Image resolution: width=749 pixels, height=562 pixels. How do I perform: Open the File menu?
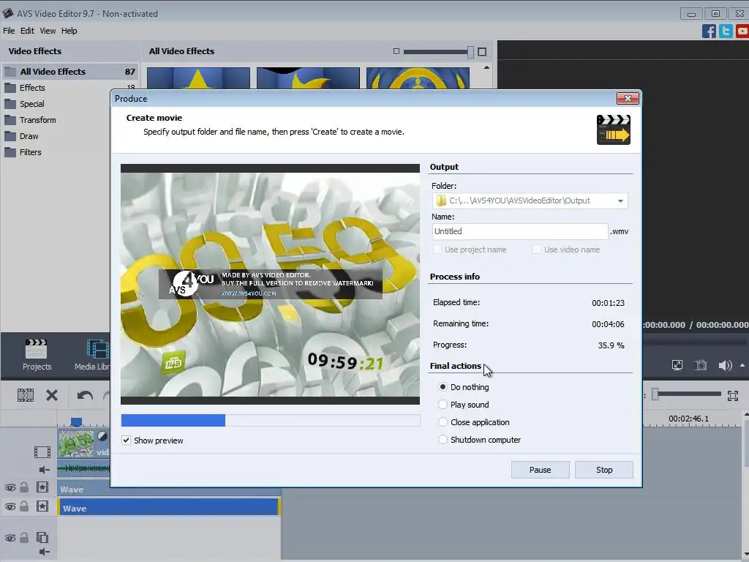pyautogui.click(x=9, y=31)
